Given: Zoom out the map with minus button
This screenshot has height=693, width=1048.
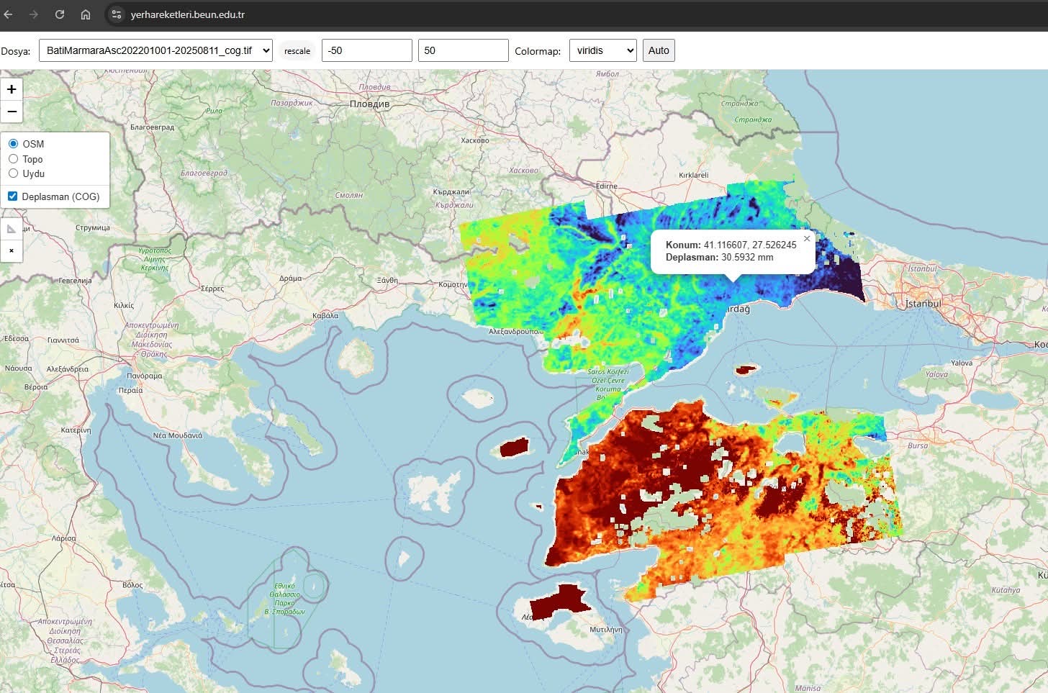Looking at the screenshot, I should click(x=12, y=112).
